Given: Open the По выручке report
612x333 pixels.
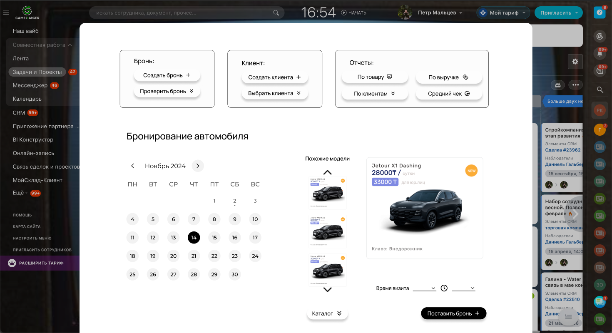Looking at the screenshot, I should coord(449,77).
